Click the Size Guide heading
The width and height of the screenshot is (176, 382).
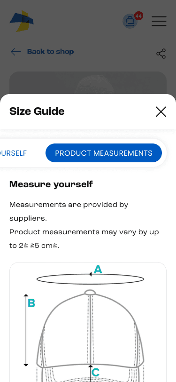[x=37, y=111]
